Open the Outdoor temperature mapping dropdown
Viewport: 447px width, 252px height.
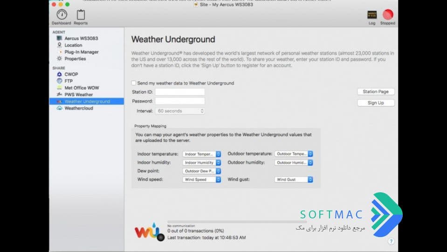294,154
